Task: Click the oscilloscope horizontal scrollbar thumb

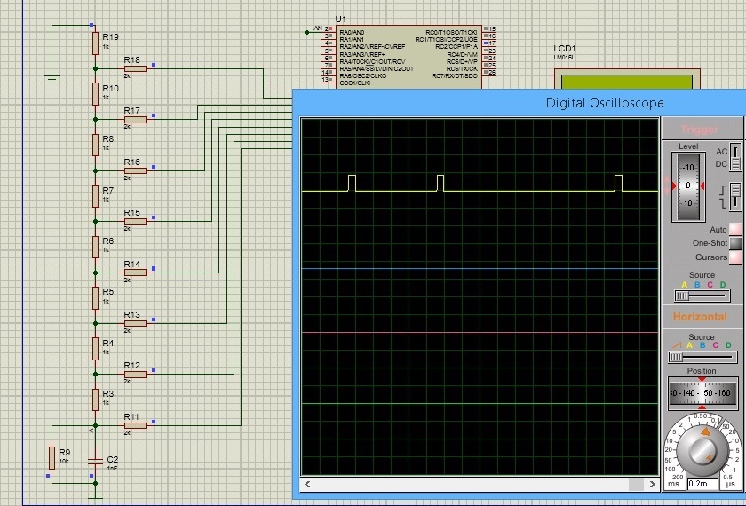Action: pyautogui.click(x=636, y=484)
